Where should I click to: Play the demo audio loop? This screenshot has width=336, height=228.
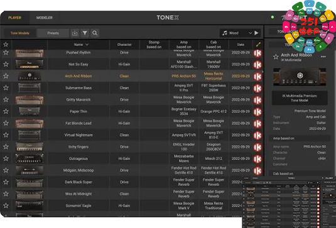[x=256, y=33]
